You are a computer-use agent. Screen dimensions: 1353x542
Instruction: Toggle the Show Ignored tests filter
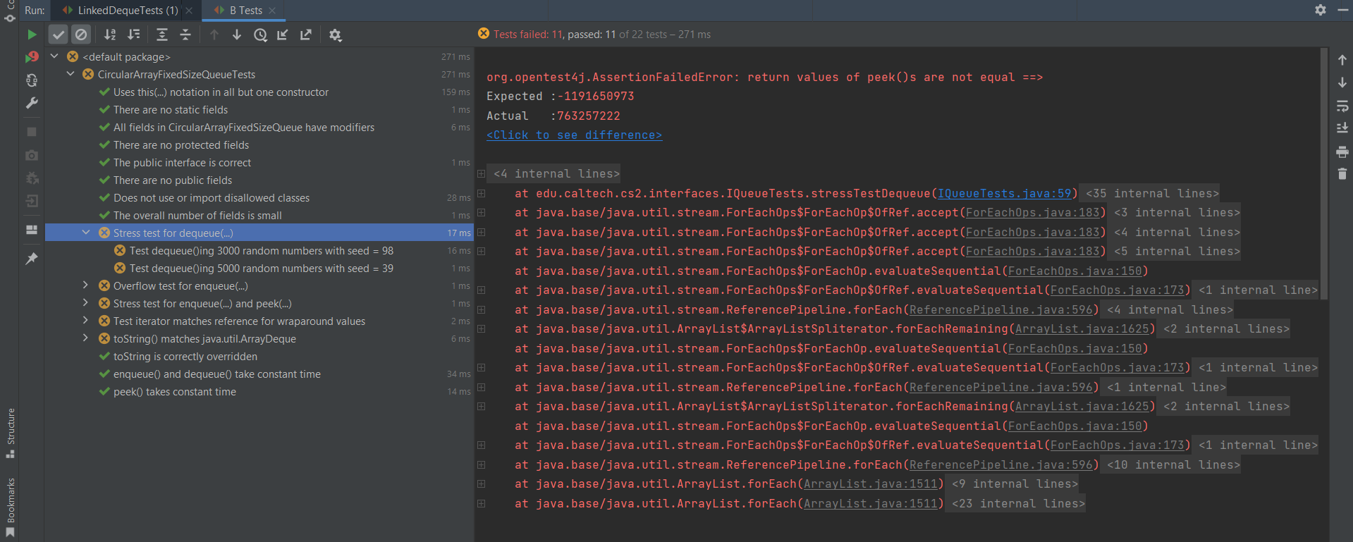pos(81,35)
